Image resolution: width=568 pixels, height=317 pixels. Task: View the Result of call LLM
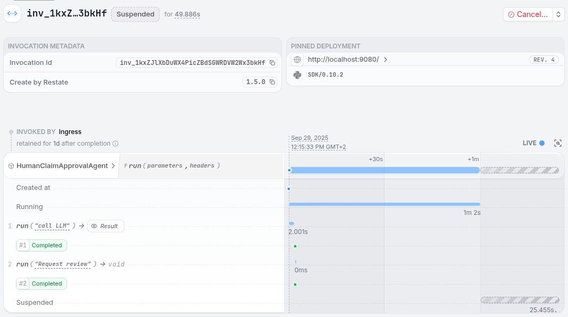point(106,226)
